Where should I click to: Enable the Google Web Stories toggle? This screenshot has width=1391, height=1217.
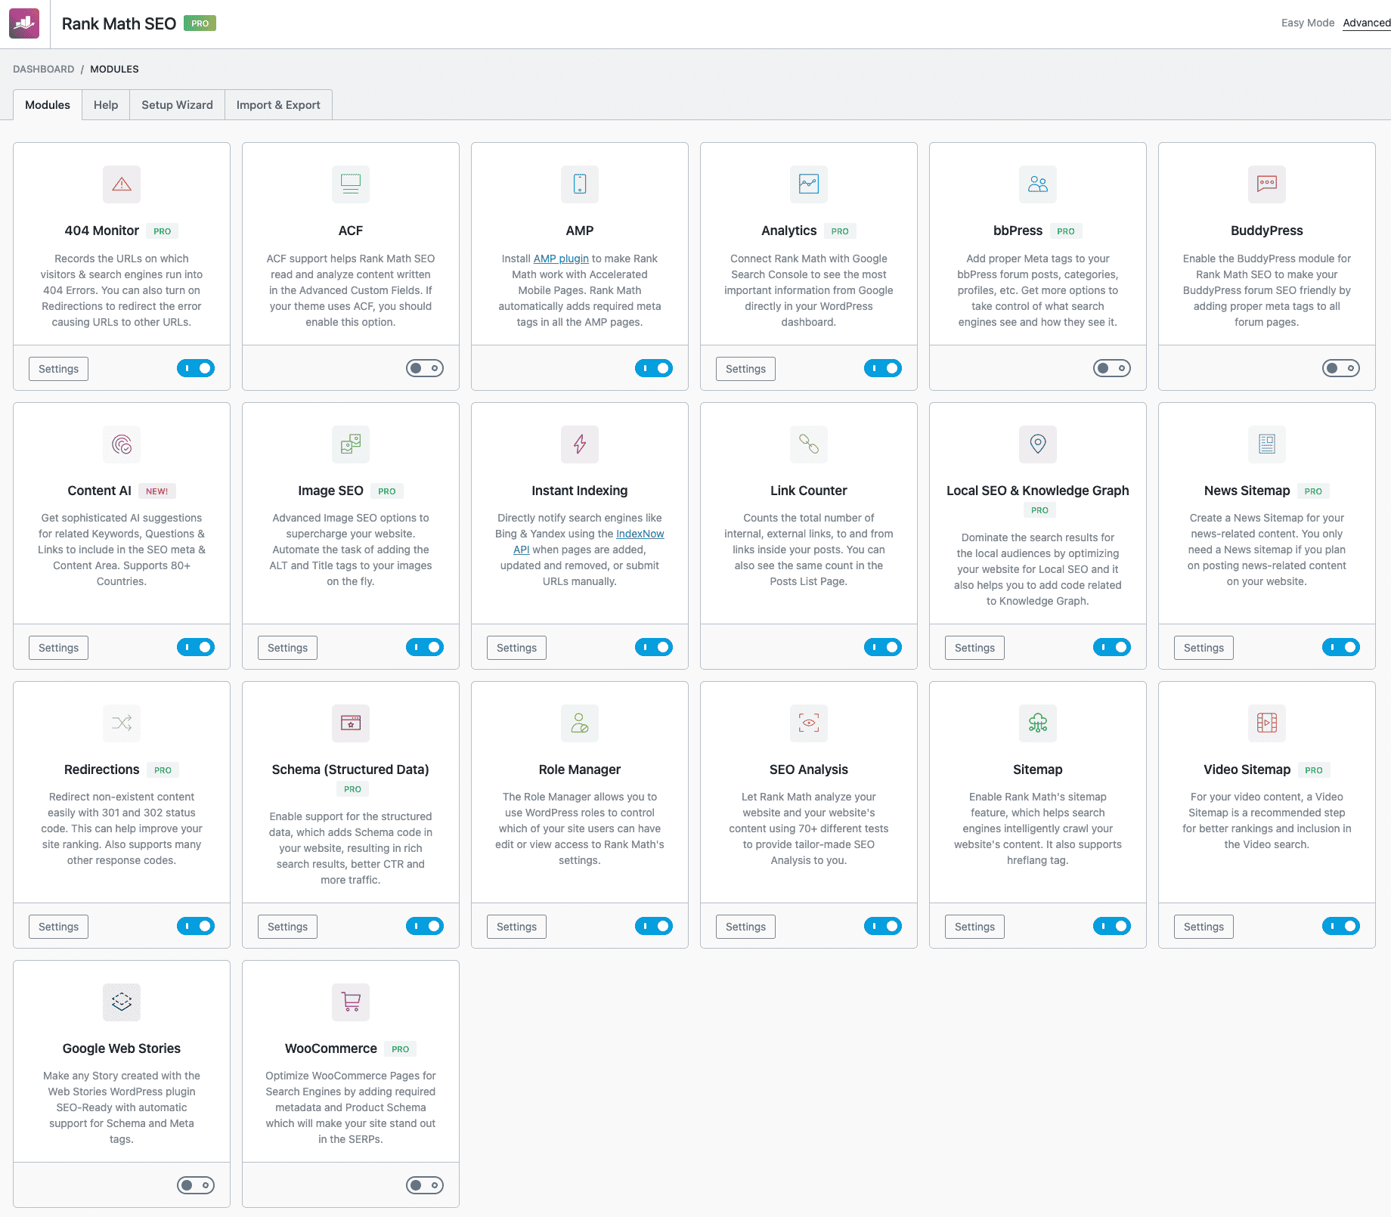(196, 1185)
